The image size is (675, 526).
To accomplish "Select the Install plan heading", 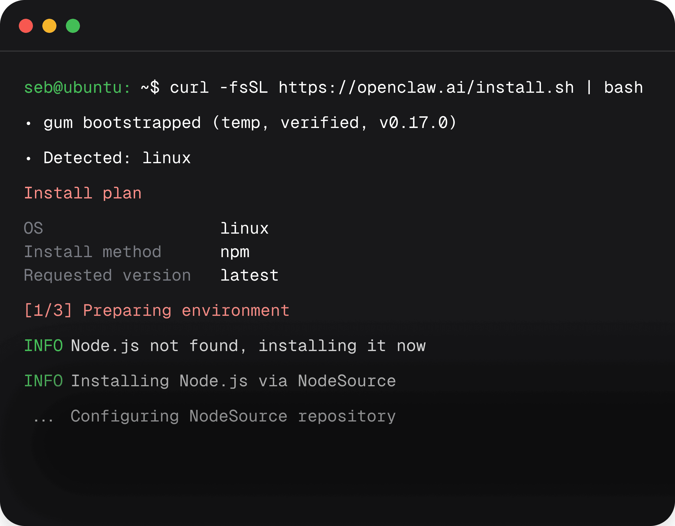I will pos(83,193).
